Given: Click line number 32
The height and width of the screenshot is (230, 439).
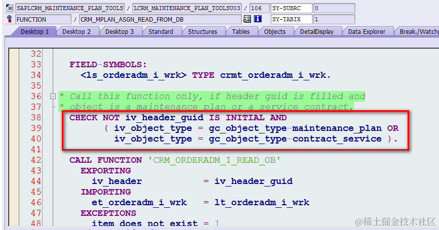Looking at the screenshot, I should click(36, 54).
